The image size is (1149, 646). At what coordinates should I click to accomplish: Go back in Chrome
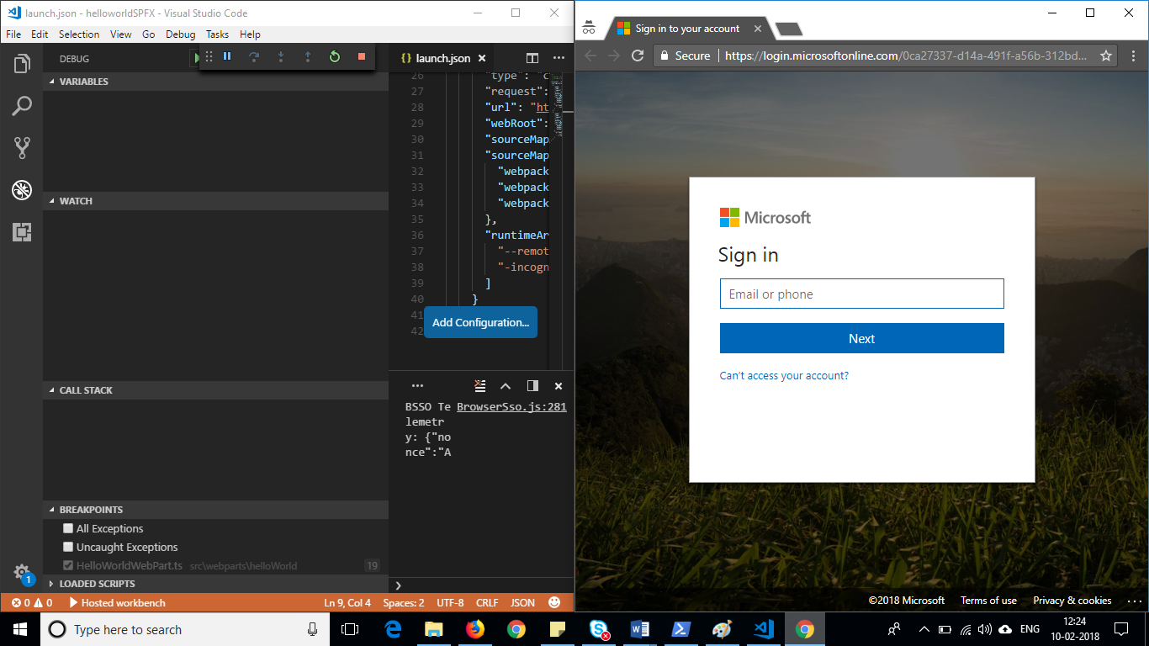click(590, 56)
